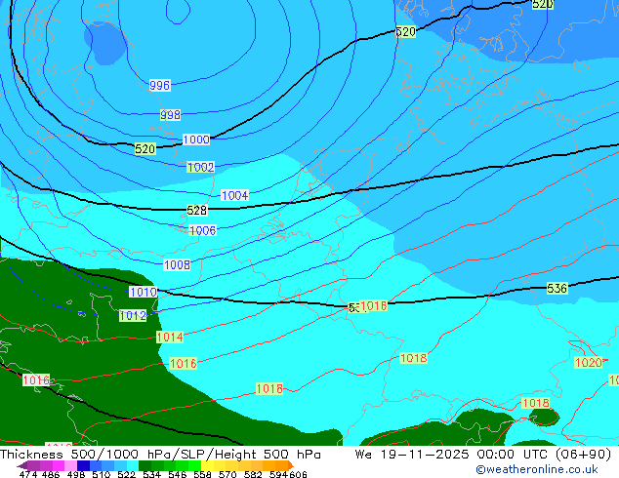Select the 1006 pressure label
Viewport: 619px width, 478px height.
point(202,230)
